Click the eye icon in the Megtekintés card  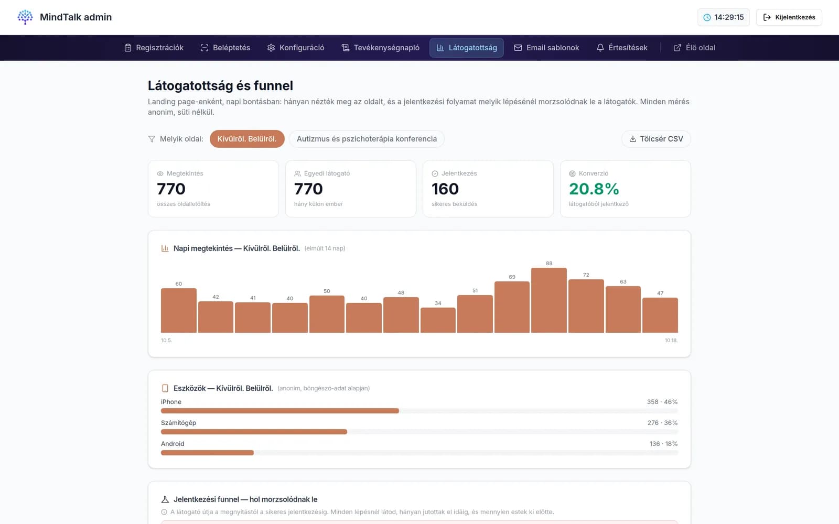click(160, 173)
